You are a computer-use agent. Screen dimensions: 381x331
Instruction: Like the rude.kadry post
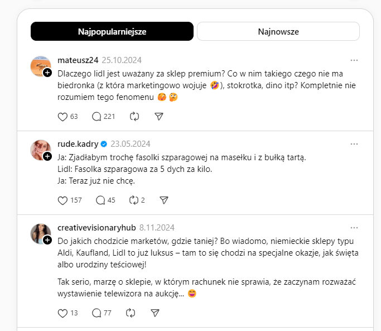62,200
